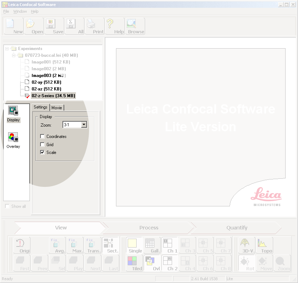
Task: Collapse the 070723-buccal.lei node
Action: [x=14, y=55]
